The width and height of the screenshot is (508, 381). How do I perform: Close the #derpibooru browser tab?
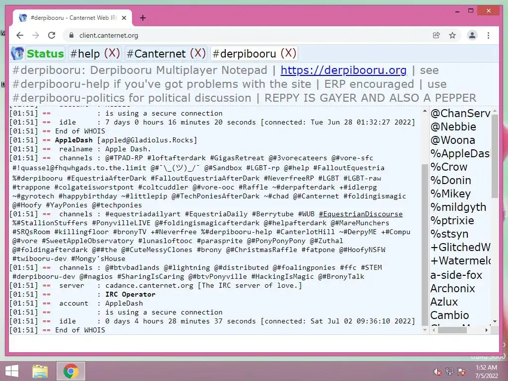point(124,18)
